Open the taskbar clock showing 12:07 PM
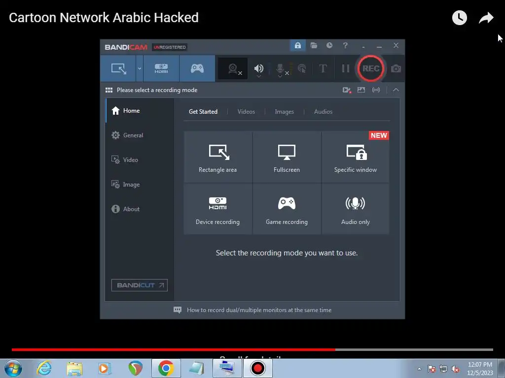 [x=480, y=369]
